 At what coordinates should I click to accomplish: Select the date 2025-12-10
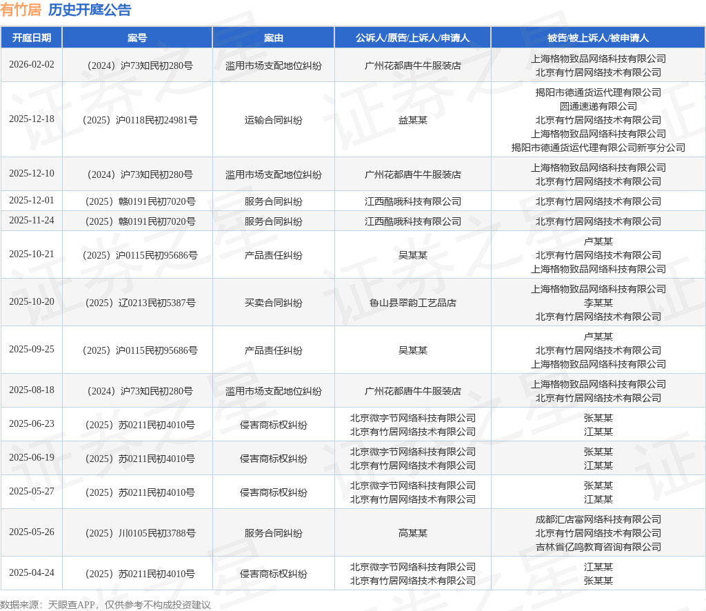pyautogui.click(x=32, y=173)
